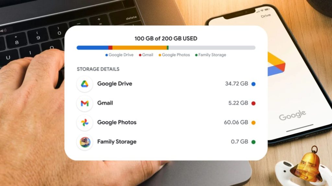This screenshot has width=332, height=186.
Task: Click the STORAGE DETAILS heading
Action: pos(98,69)
